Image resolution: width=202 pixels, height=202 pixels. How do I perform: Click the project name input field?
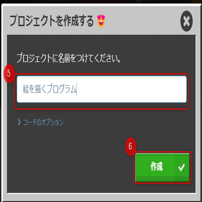coord(102,89)
